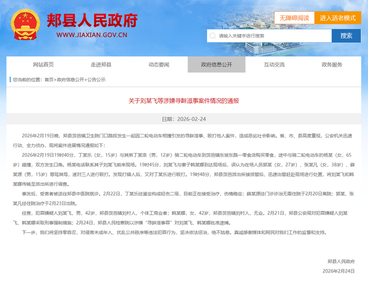368x284 pixels.
Task: Click 公告公示 in breadcrumb
Action: click(97, 80)
